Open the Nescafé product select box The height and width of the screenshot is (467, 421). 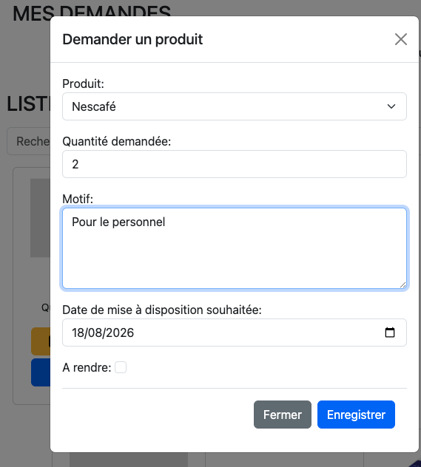[x=235, y=106]
